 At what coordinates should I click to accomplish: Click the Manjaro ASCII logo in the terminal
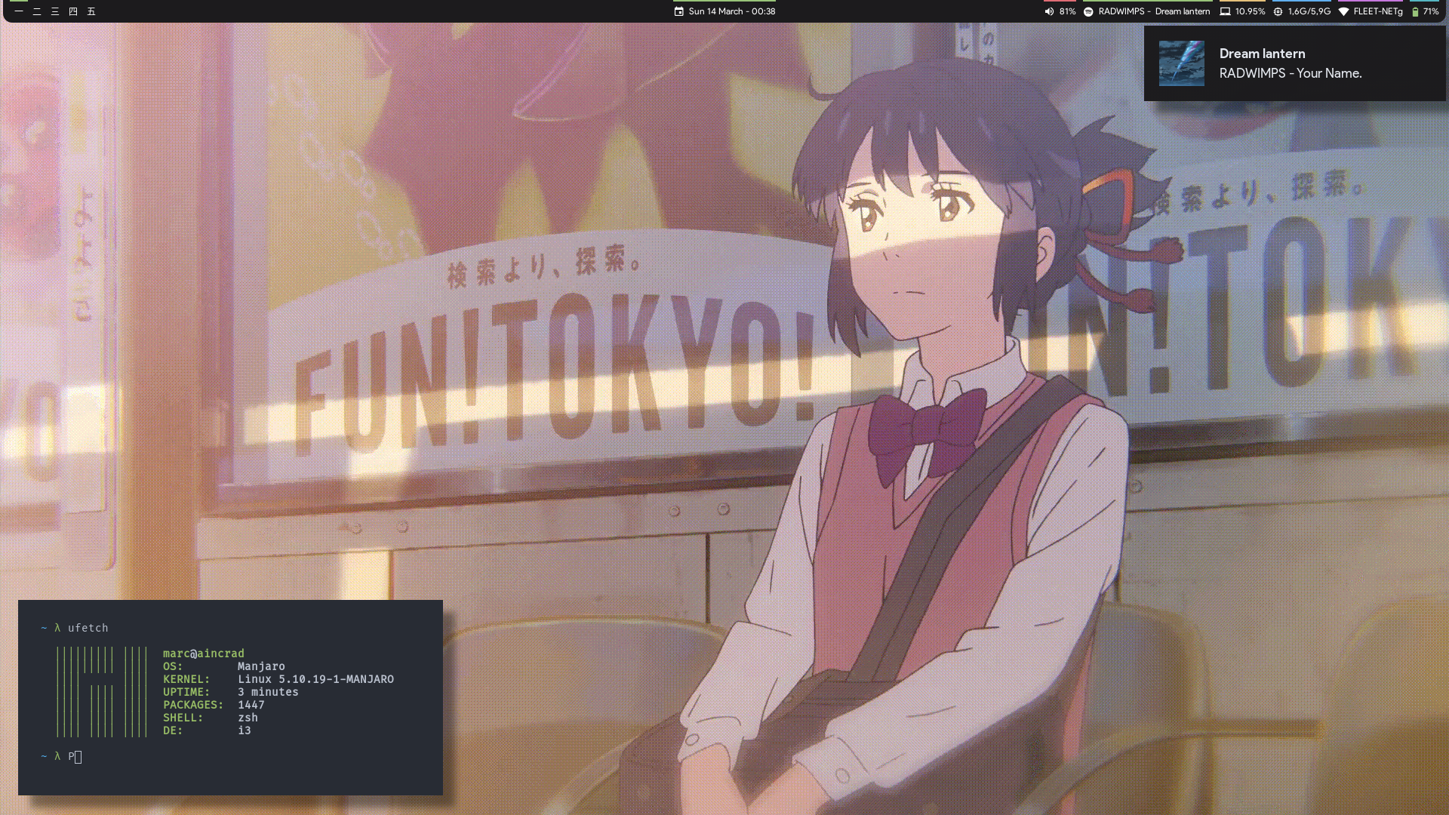pos(102,691)
